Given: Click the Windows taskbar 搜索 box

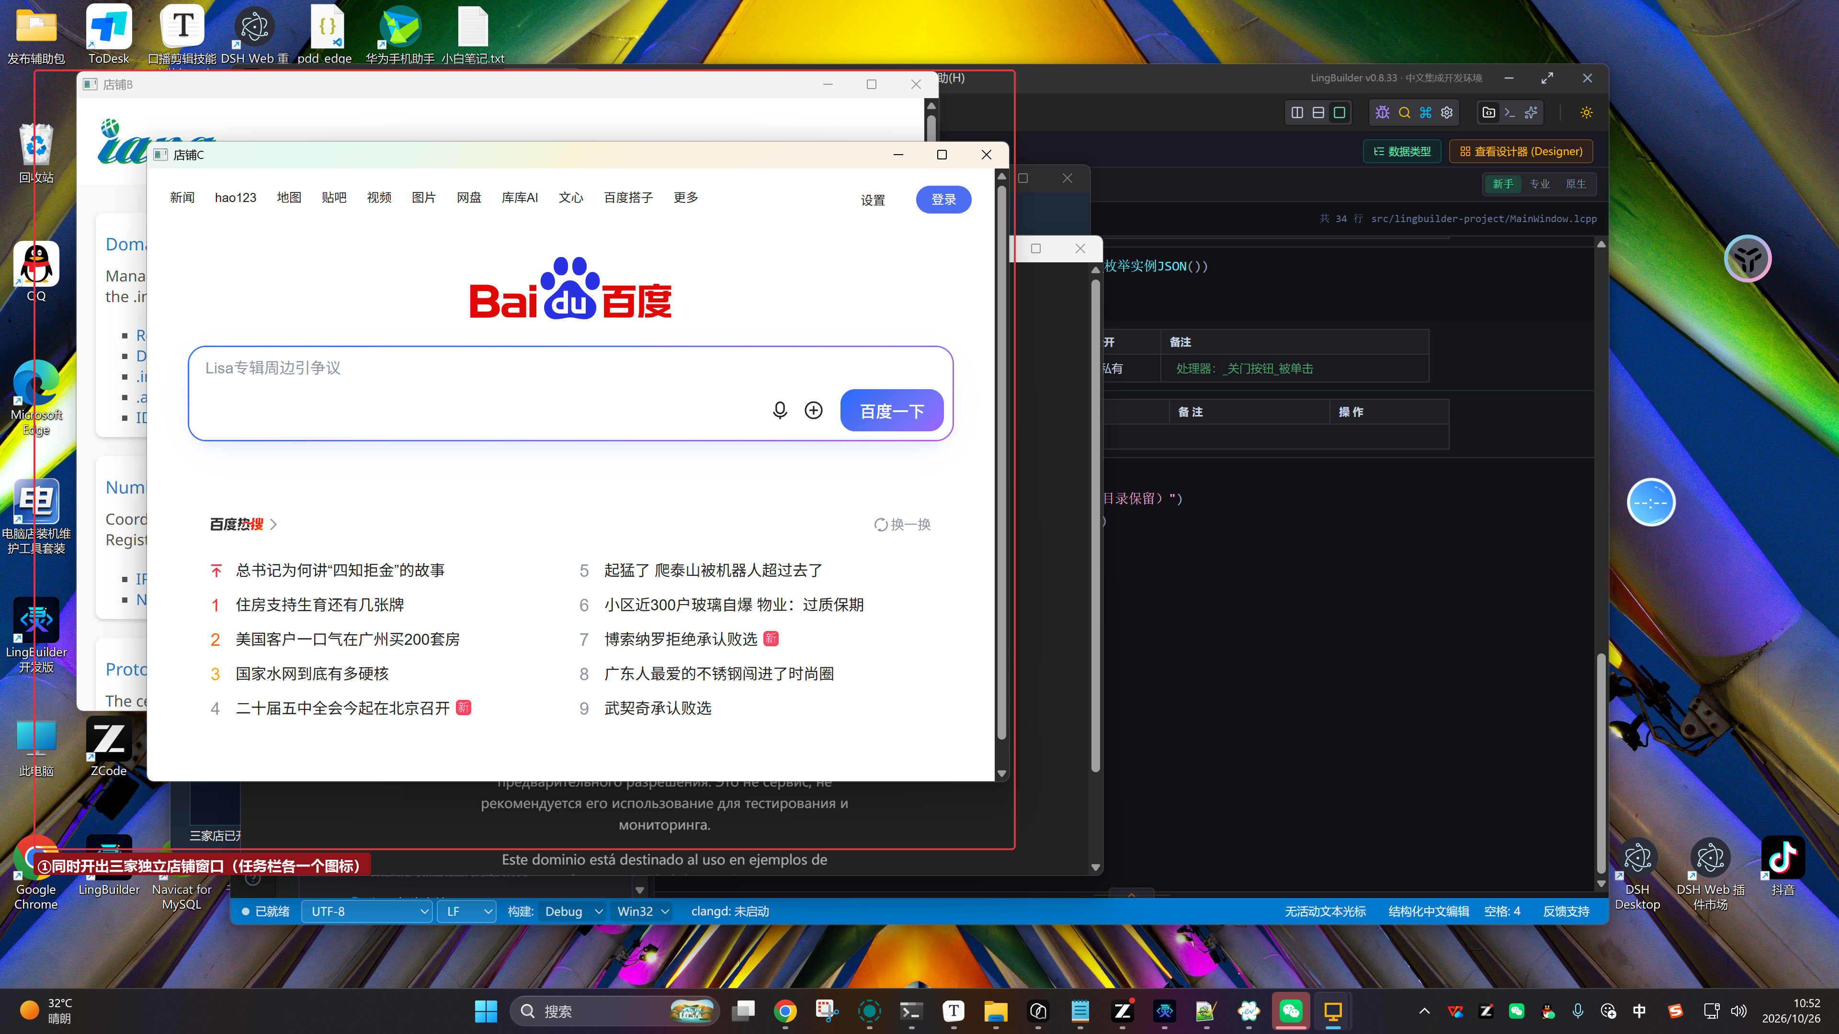Looking at the screenshot, I should pyautogui.click(x=614, y=1011).
